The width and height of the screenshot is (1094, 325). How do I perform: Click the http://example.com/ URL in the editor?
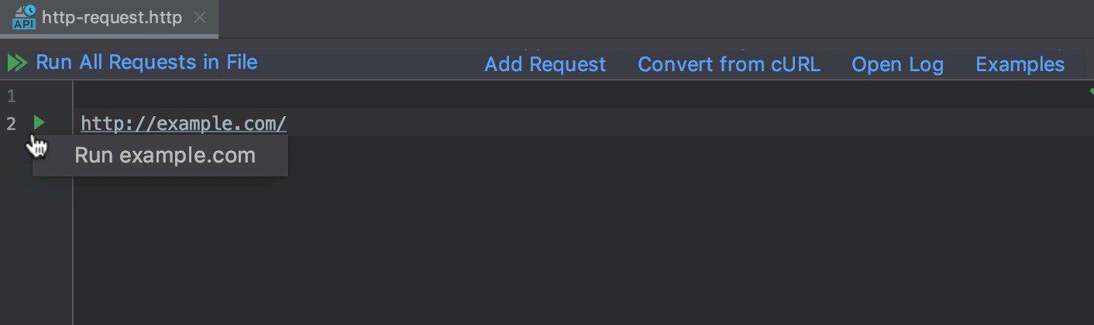click(x=184, y=123)
